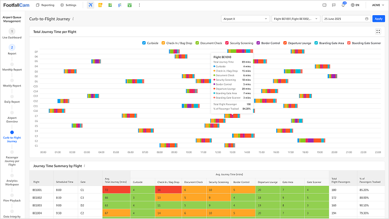The width and height of the screenshot is (389, 219).
Task: Open the green calendar module icon
Action: point(129,5)
